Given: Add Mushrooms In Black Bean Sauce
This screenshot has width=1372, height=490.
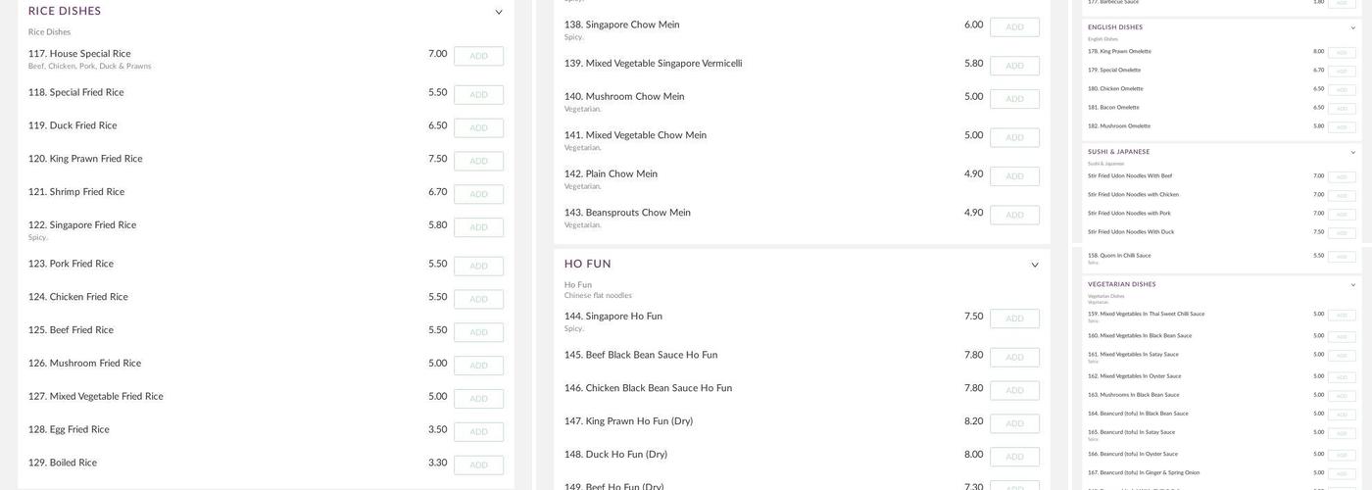Looking at the screenshot, I should click(1342, 396).
